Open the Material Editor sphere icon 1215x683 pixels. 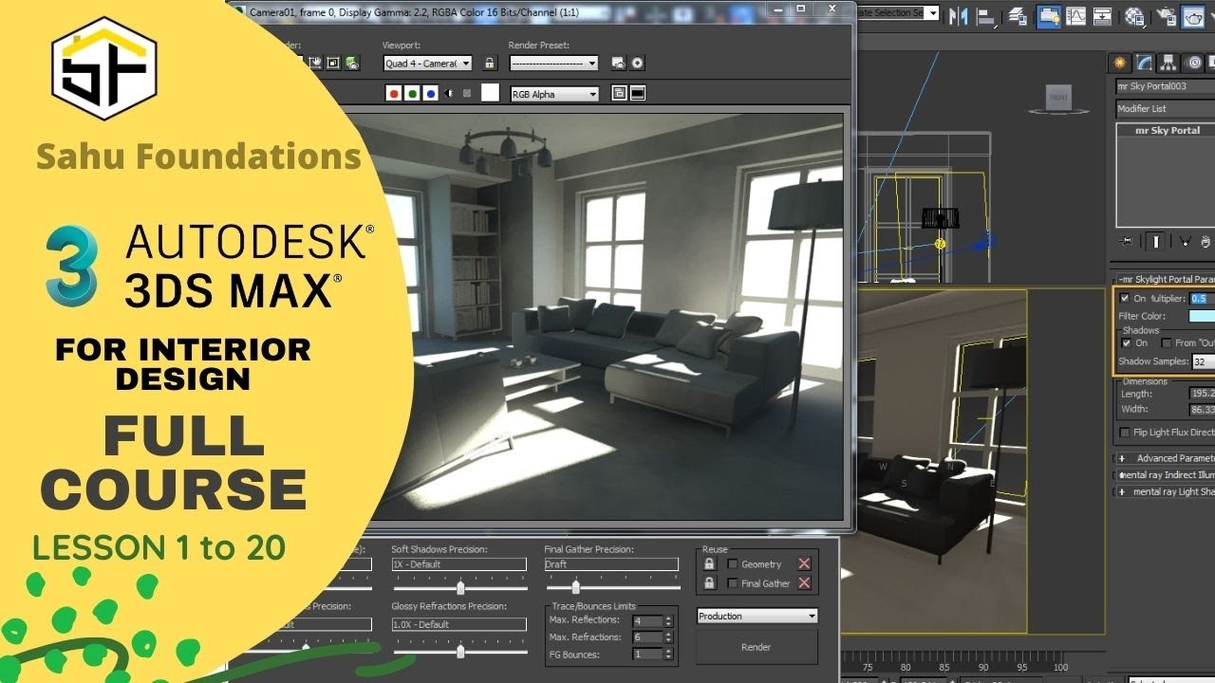pos(1134,16)
